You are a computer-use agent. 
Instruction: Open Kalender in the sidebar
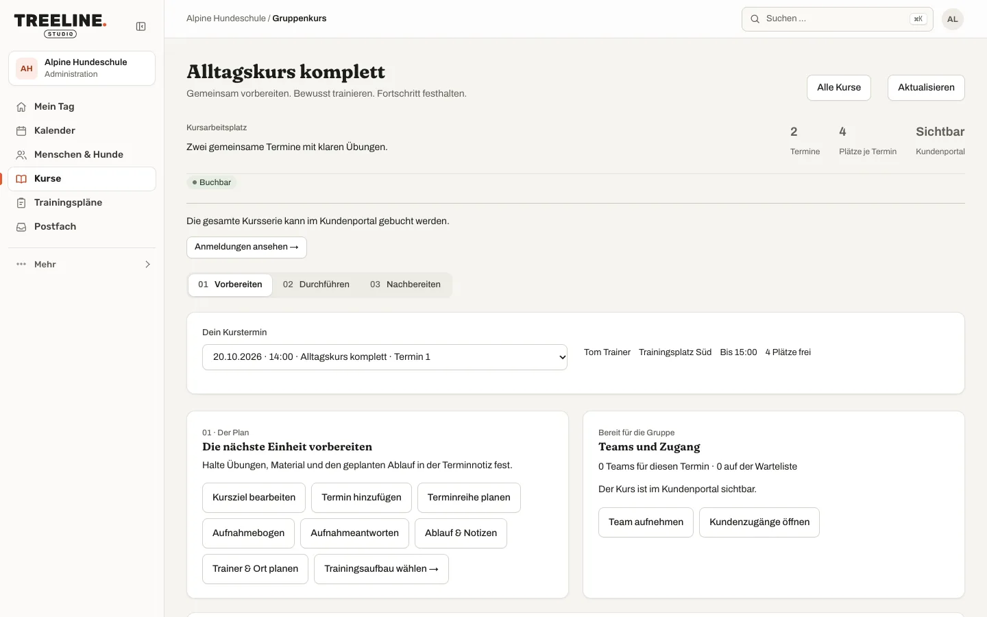[x=82, y=131]
